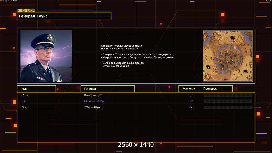
Task: Click tur's loading progress bar
Action: [x=228, y=101]
